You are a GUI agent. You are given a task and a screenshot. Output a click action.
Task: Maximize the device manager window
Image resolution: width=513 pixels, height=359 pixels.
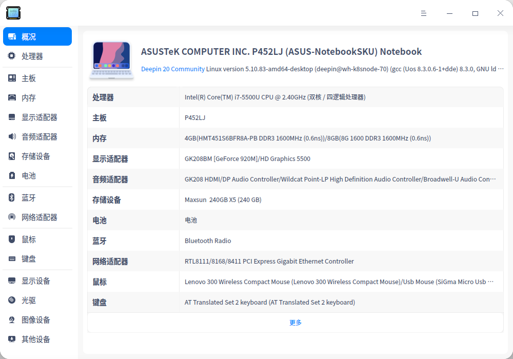475,13
